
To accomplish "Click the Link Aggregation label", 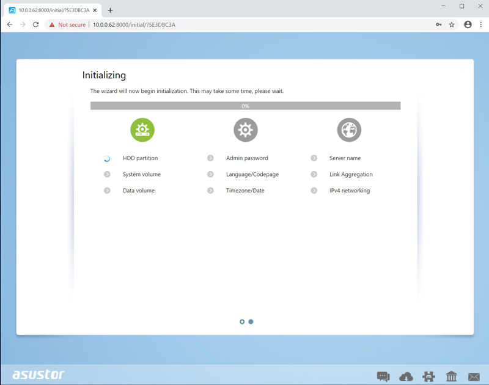I will [351, 174].
